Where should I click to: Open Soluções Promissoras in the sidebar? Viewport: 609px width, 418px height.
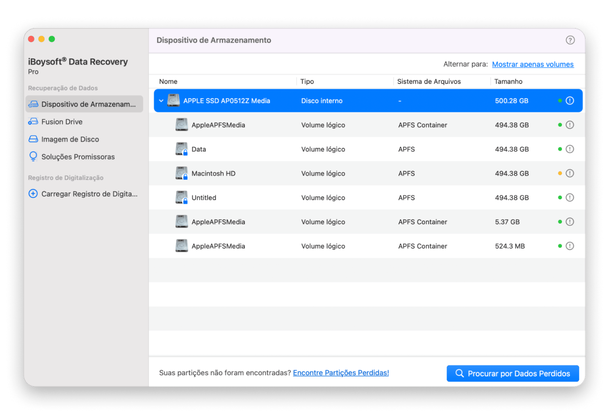click(x=84, y=157)
